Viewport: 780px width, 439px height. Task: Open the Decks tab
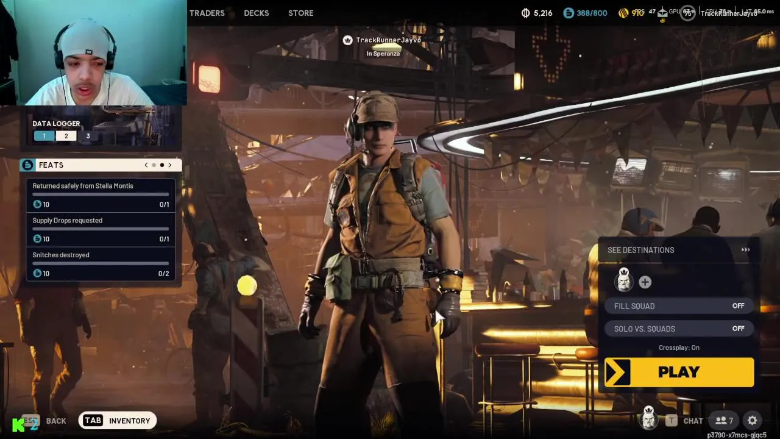pos(256,13)
